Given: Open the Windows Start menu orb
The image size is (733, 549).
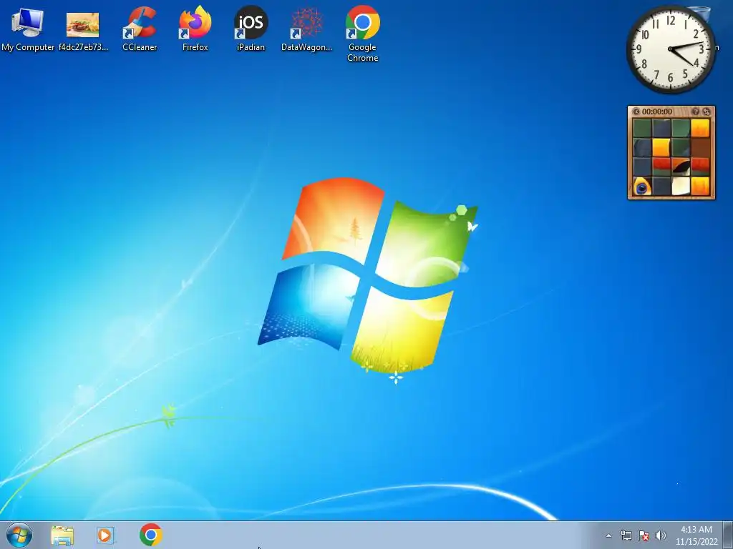Looking at the screenshot, I should [x=19, y=535].
